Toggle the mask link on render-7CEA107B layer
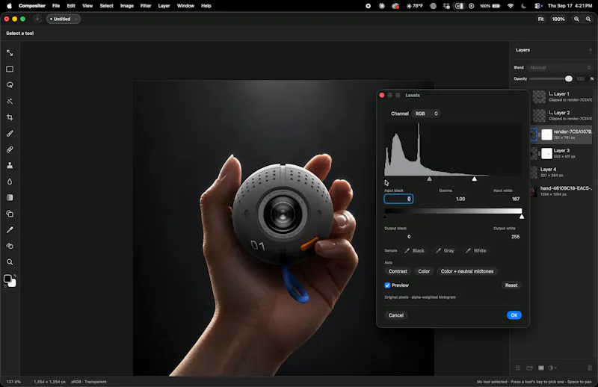The image size is (598, 387). [539, 134]
